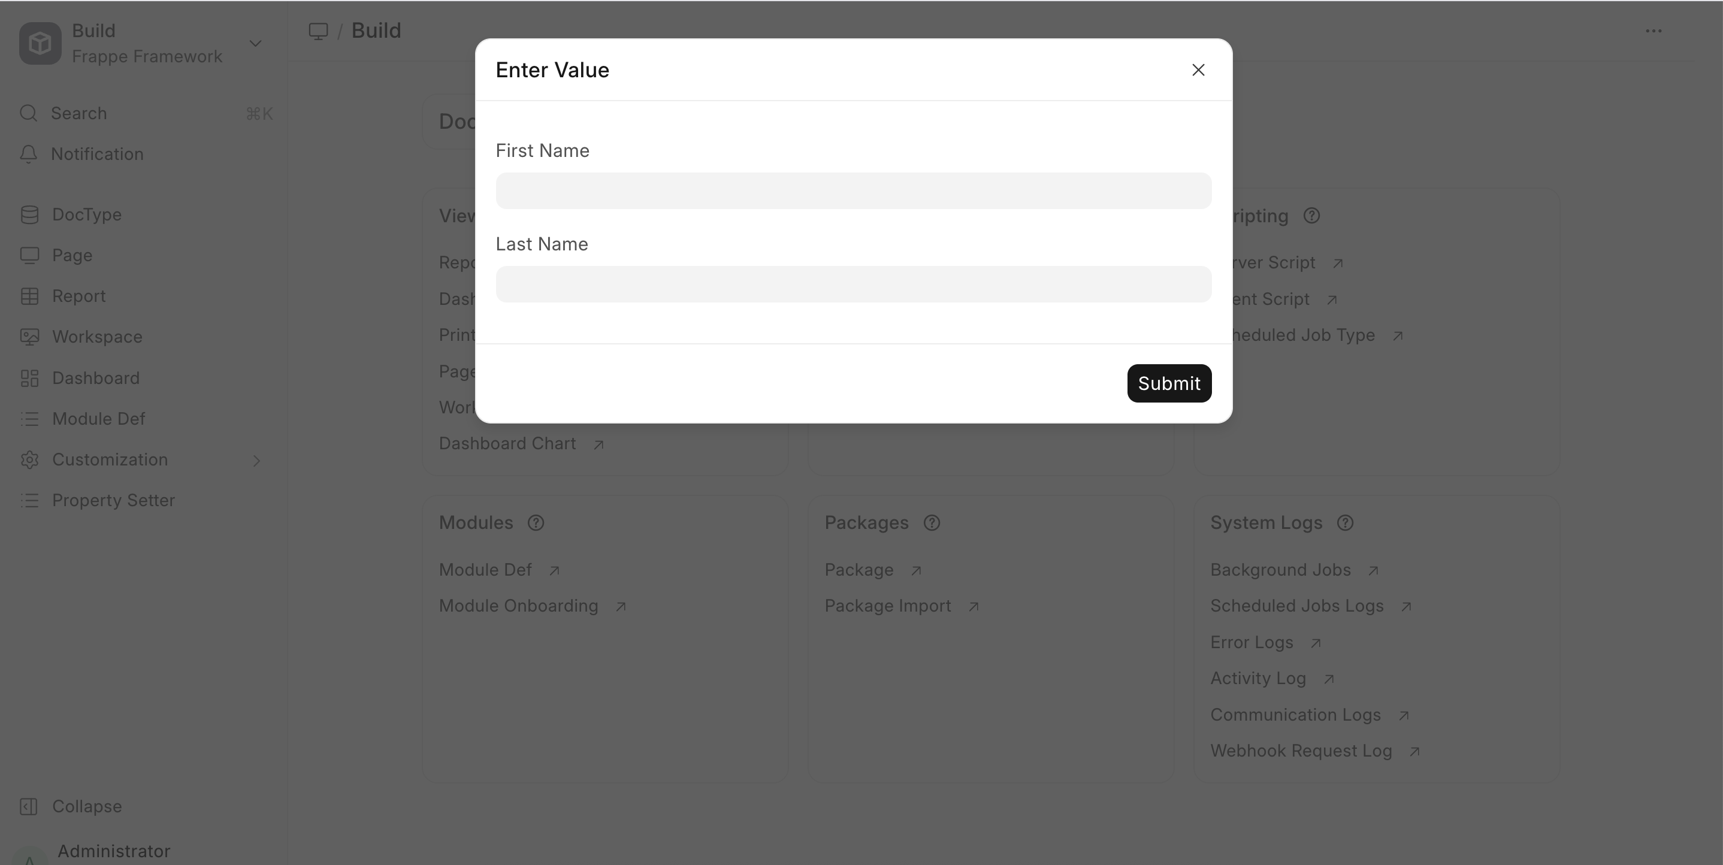
Task: Select Property Setter in the sidebar
Action: coord(113,500)
